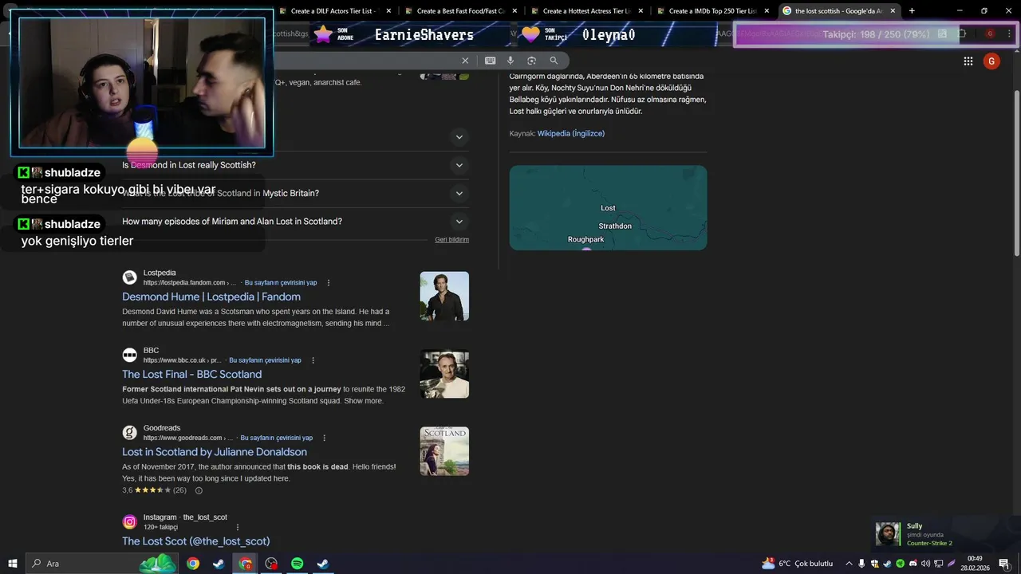This screenshot has width=1021, height=574.
Task: Open Discord from the system tray
Action: pyautogui.click(x=913, y=564)
